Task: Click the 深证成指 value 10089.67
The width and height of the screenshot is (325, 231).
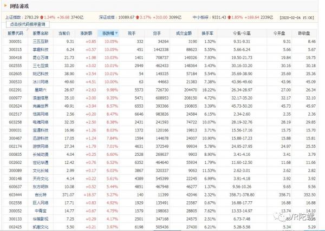Action: (x=126, y=17)
